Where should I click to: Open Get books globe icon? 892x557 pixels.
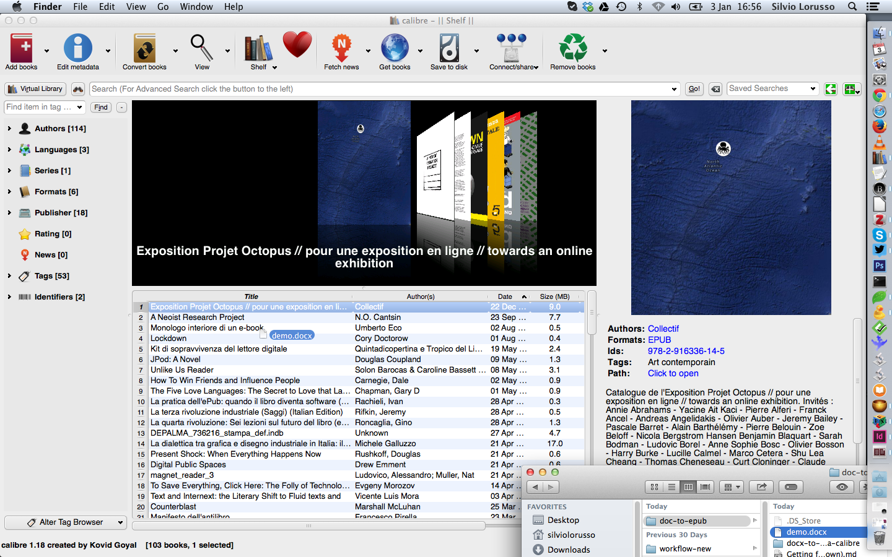point(395,48)
